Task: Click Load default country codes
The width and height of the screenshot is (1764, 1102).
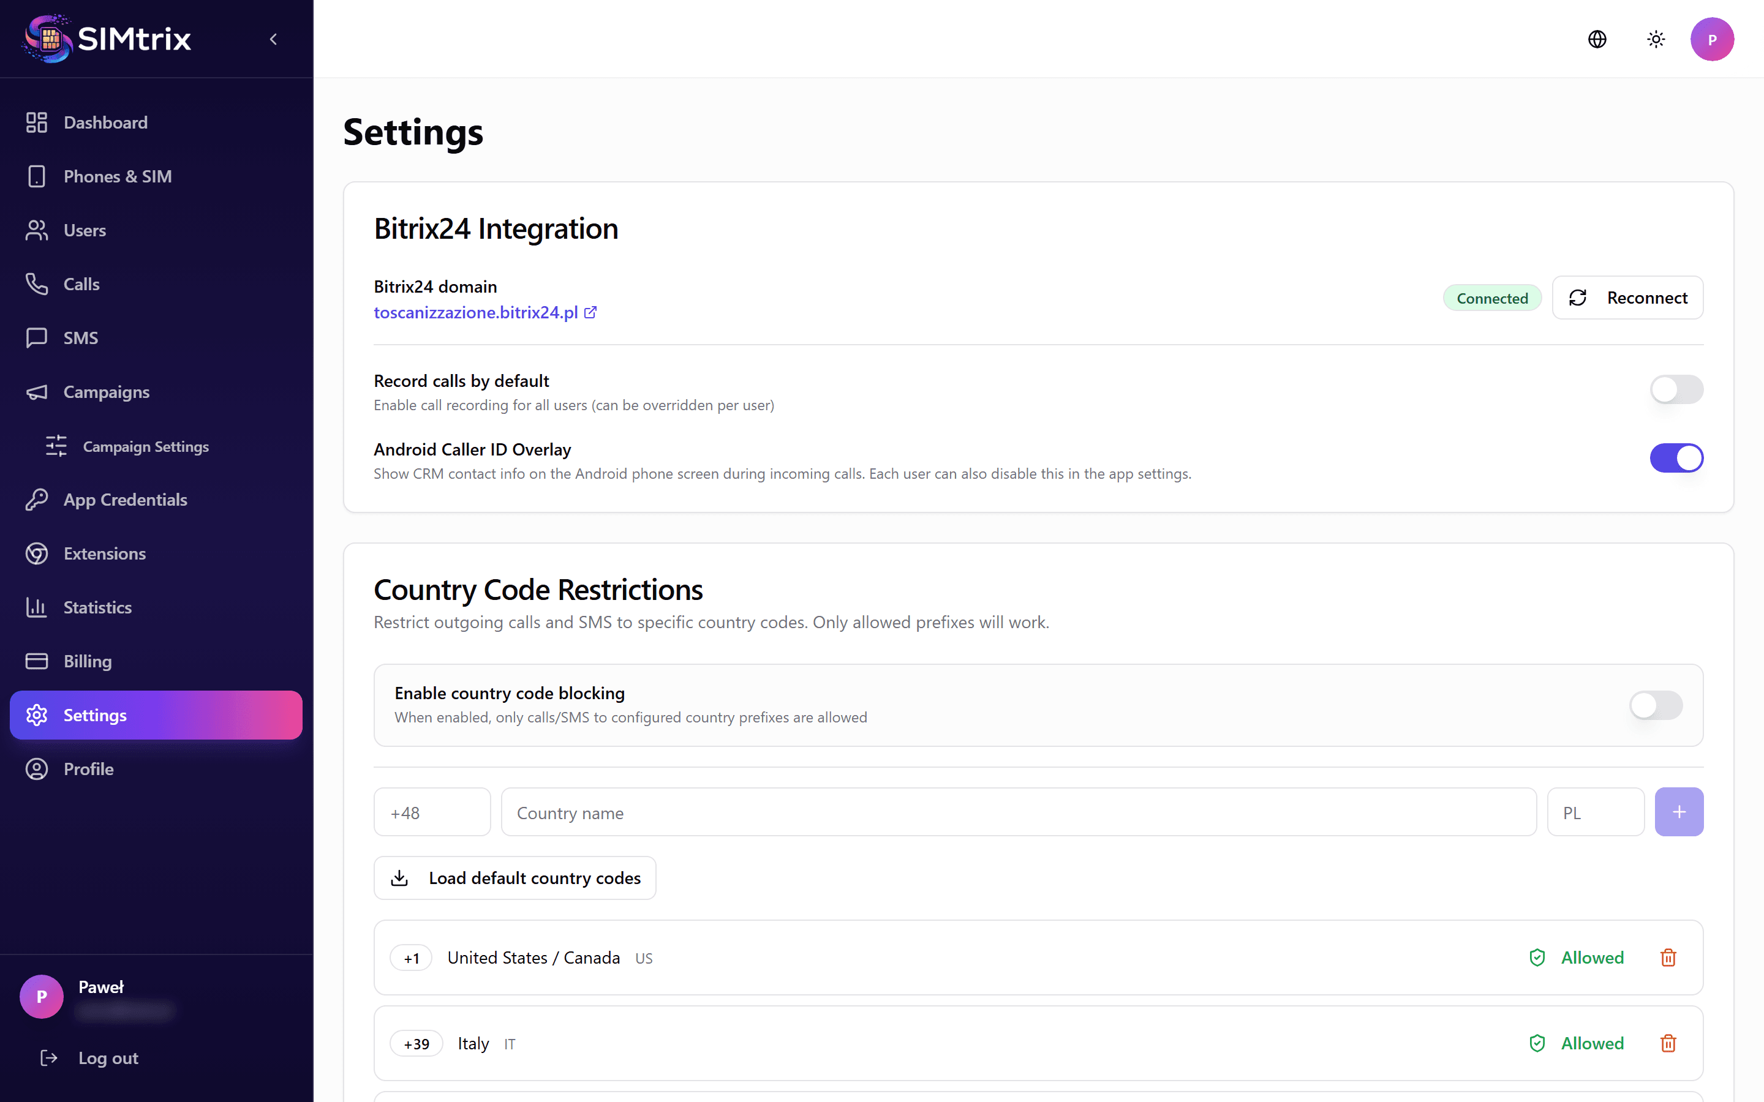Action: (x=514, y=879)
